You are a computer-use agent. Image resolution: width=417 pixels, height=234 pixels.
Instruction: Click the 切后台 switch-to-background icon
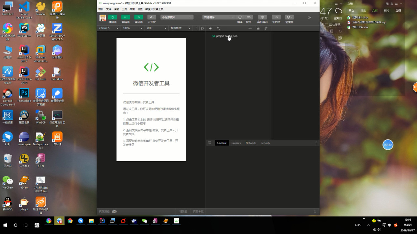pos(276,17)
